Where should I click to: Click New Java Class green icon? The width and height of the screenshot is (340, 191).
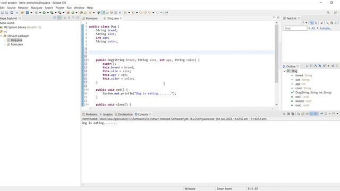pyautogui.click(x=73, y=13)
